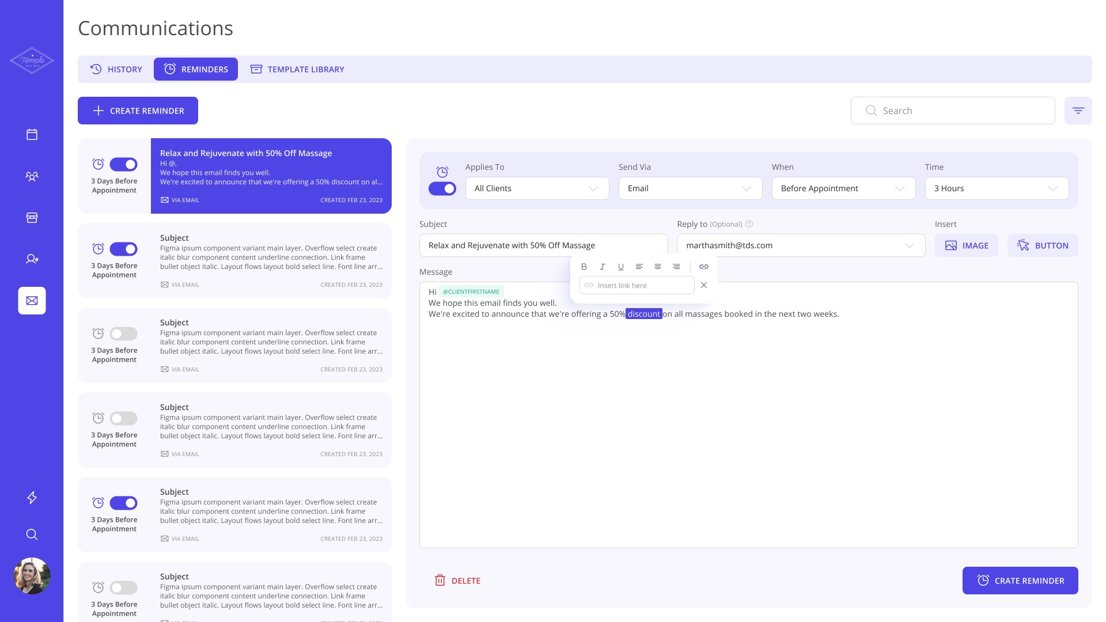This screenshot has height=622, width=1106.
Task: Toggle the reminder switch in editor panel
Action: click(442, 189)
